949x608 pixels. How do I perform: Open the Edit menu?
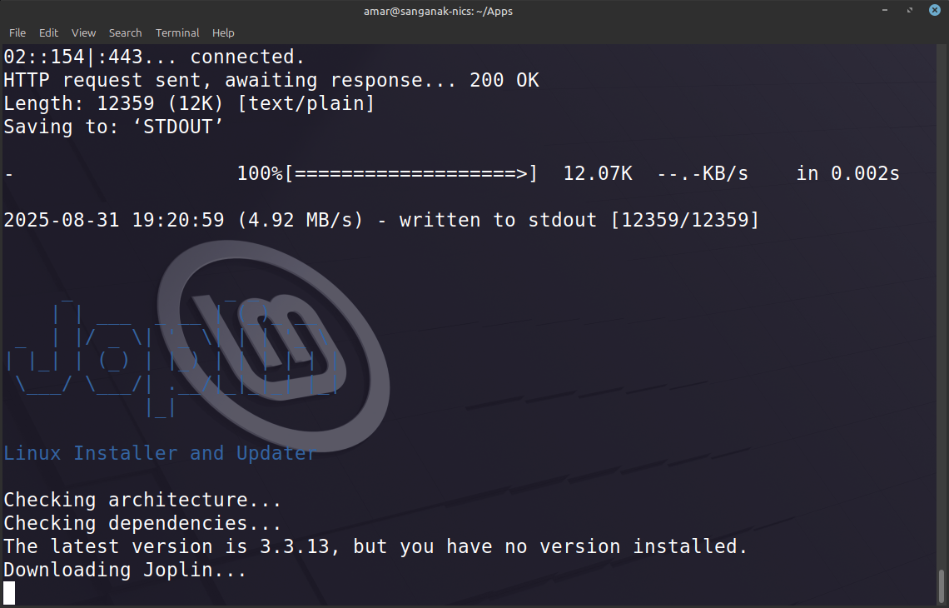(48, 32)
